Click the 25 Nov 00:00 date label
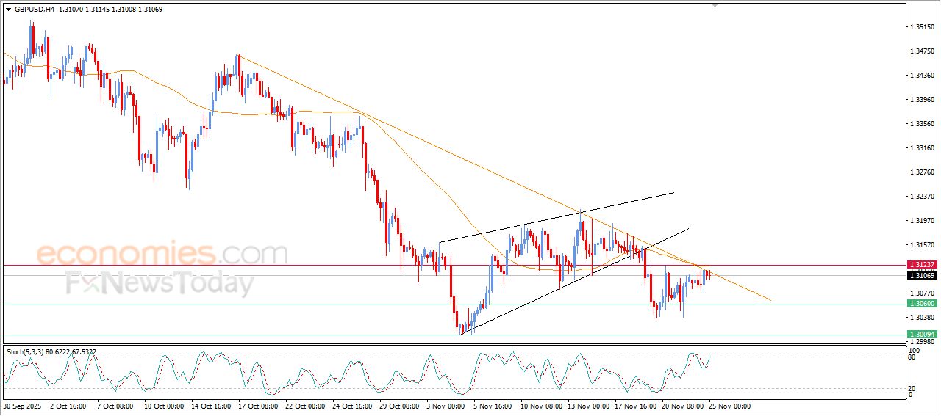The width and height of the screenshot is (941, 416). pyautogui.click(x=729, y=405)
